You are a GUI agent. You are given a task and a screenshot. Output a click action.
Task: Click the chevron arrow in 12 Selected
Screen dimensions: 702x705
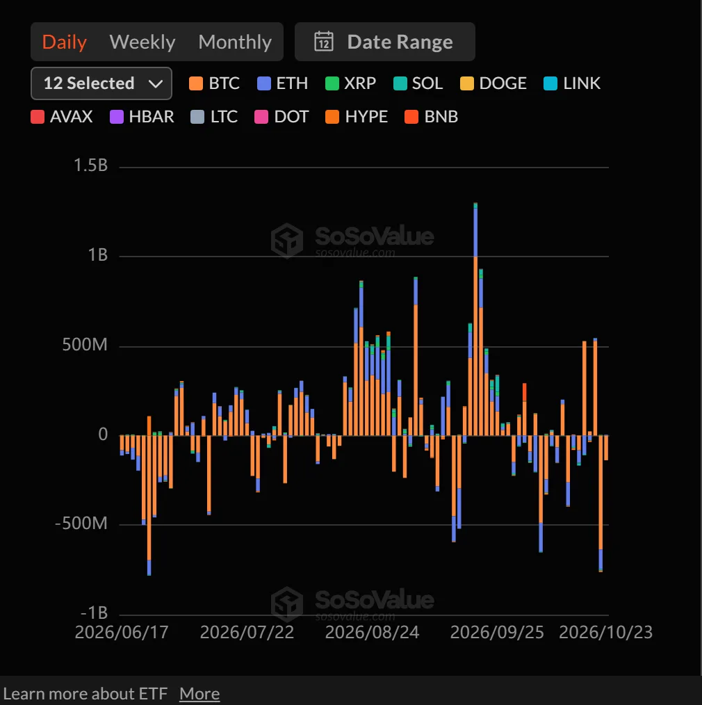pos(156,83)
